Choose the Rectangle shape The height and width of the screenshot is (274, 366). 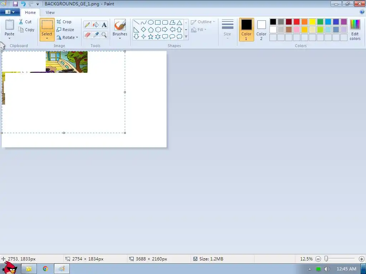[x=158, y=22]
